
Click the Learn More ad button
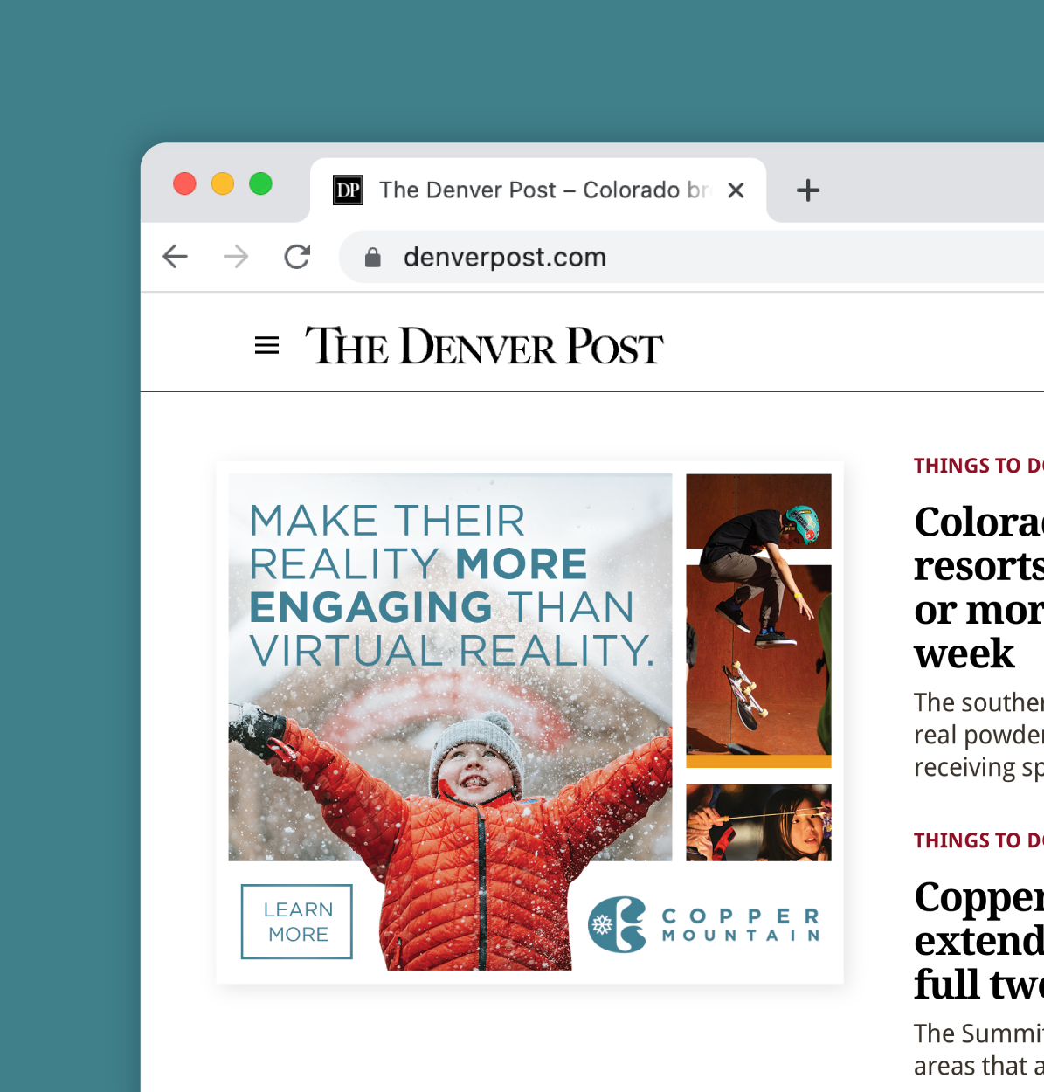(x=297, y=922)
